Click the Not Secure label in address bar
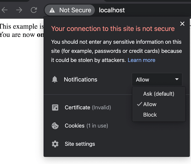191x164 pixels. (x=75, y=10)
